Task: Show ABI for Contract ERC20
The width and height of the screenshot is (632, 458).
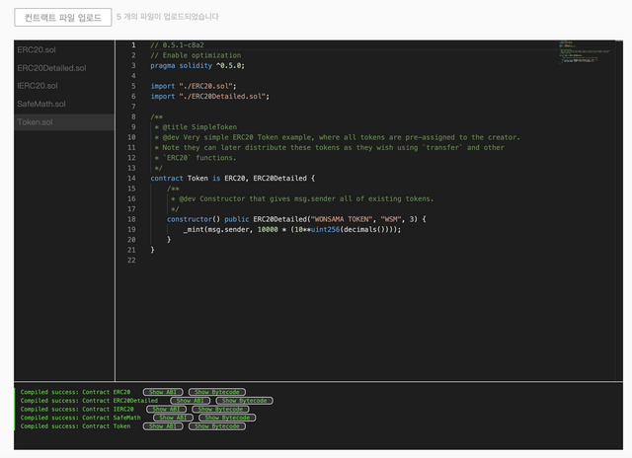Action: (x=163, y=392)
